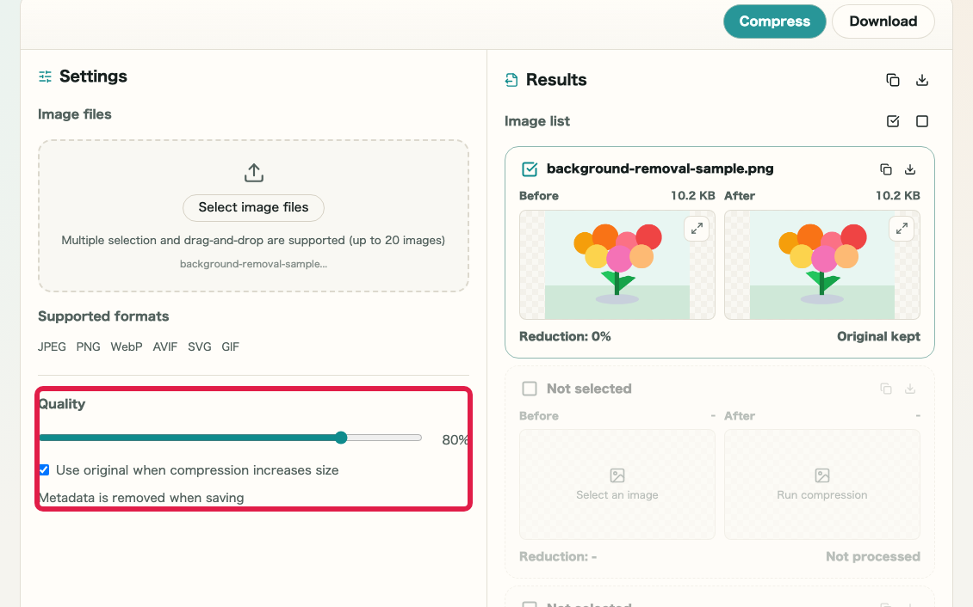Adjust the Quality slider handle
This screenshot has width=973, height=607.
[341, 438]
